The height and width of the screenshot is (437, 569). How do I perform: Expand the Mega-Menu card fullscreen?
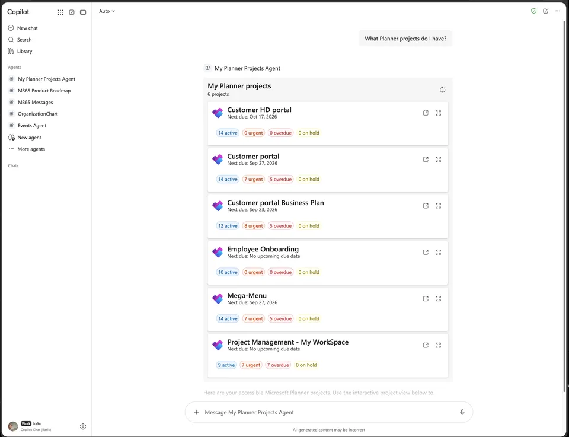point(439,299)
